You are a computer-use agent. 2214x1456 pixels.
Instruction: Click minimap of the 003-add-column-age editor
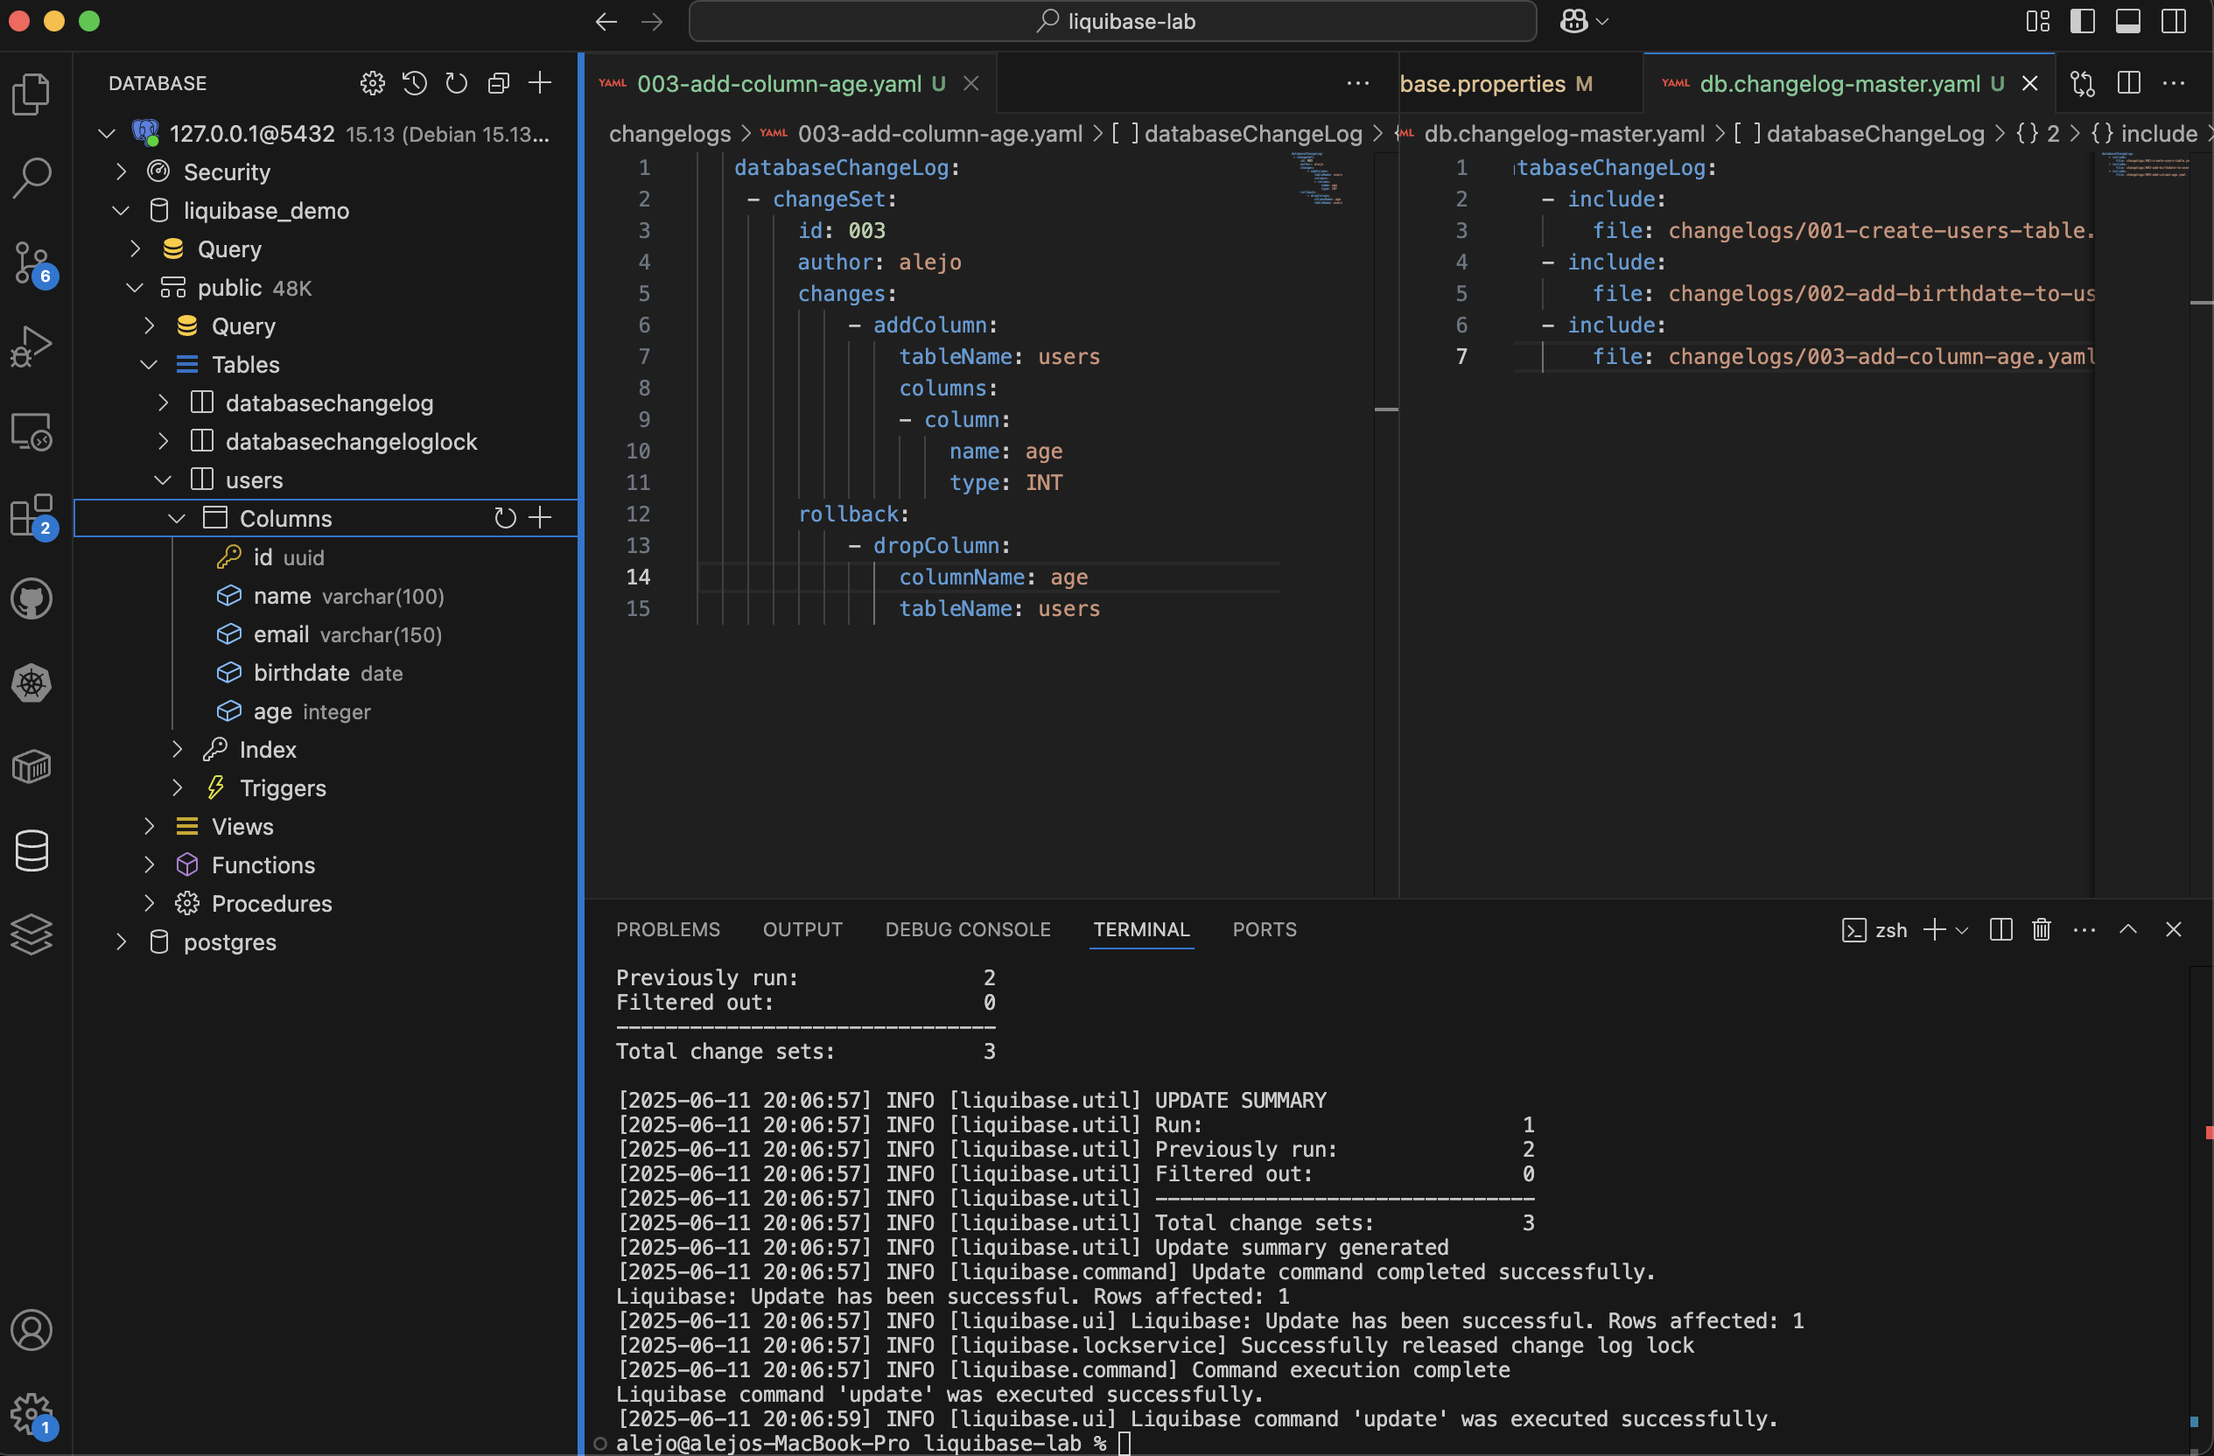(x=1316, y=178)
